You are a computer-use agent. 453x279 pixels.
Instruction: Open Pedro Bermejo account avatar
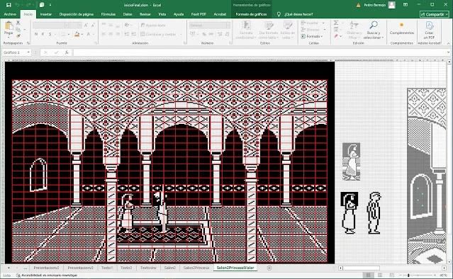[392, 5]
